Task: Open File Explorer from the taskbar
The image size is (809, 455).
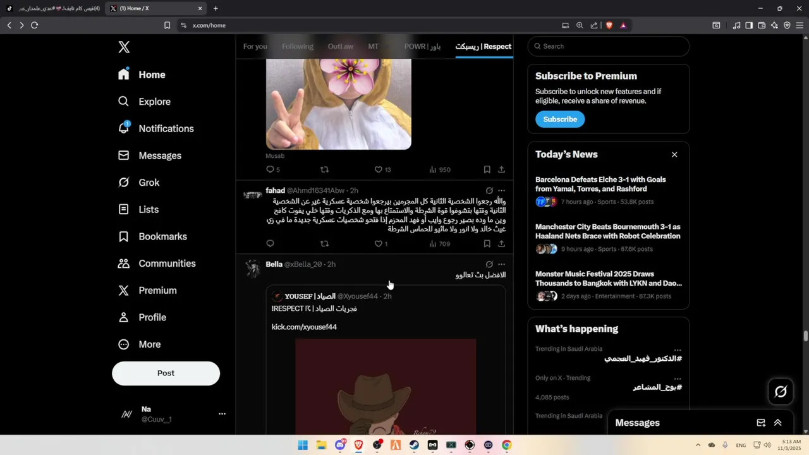Action: coord(321,445)
